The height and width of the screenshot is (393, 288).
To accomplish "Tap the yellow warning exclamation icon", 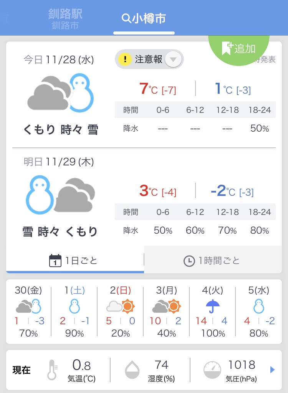I will (x=125, y=59).
